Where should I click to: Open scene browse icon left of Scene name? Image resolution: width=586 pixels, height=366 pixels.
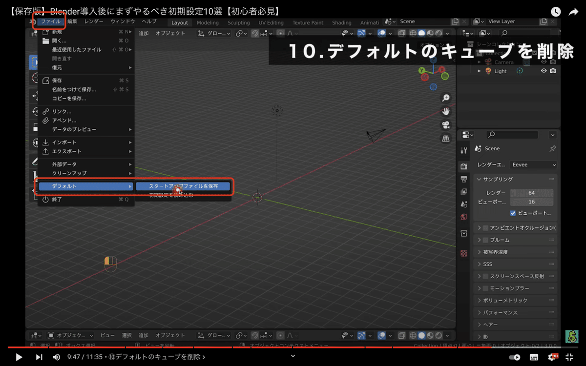[390, 21]
